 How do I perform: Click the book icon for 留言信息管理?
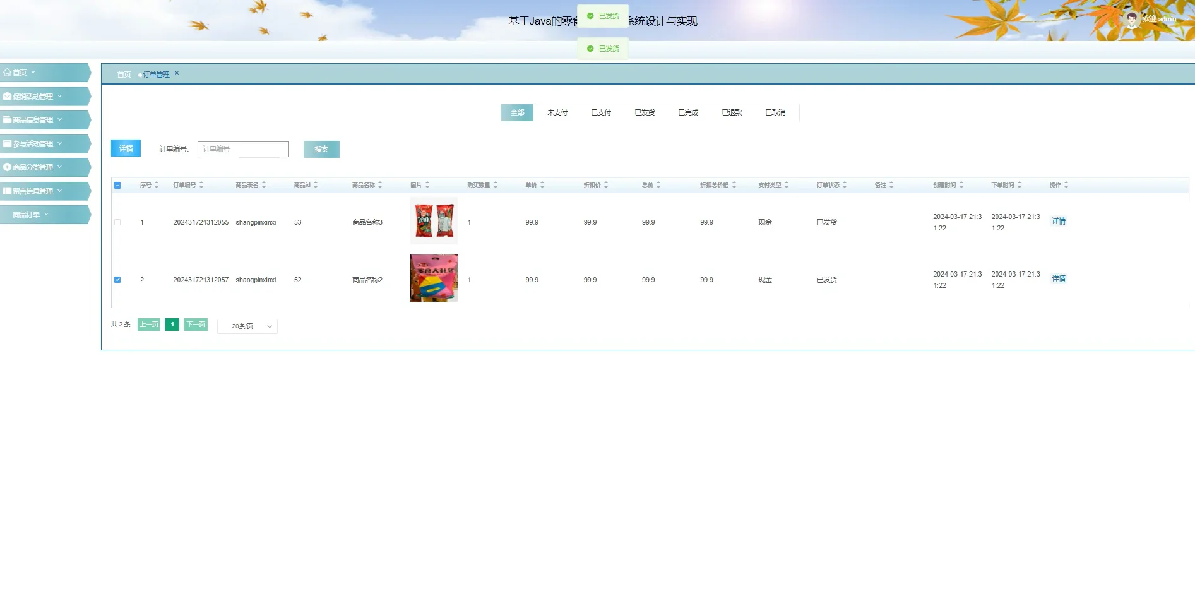[x=8, y=191]
